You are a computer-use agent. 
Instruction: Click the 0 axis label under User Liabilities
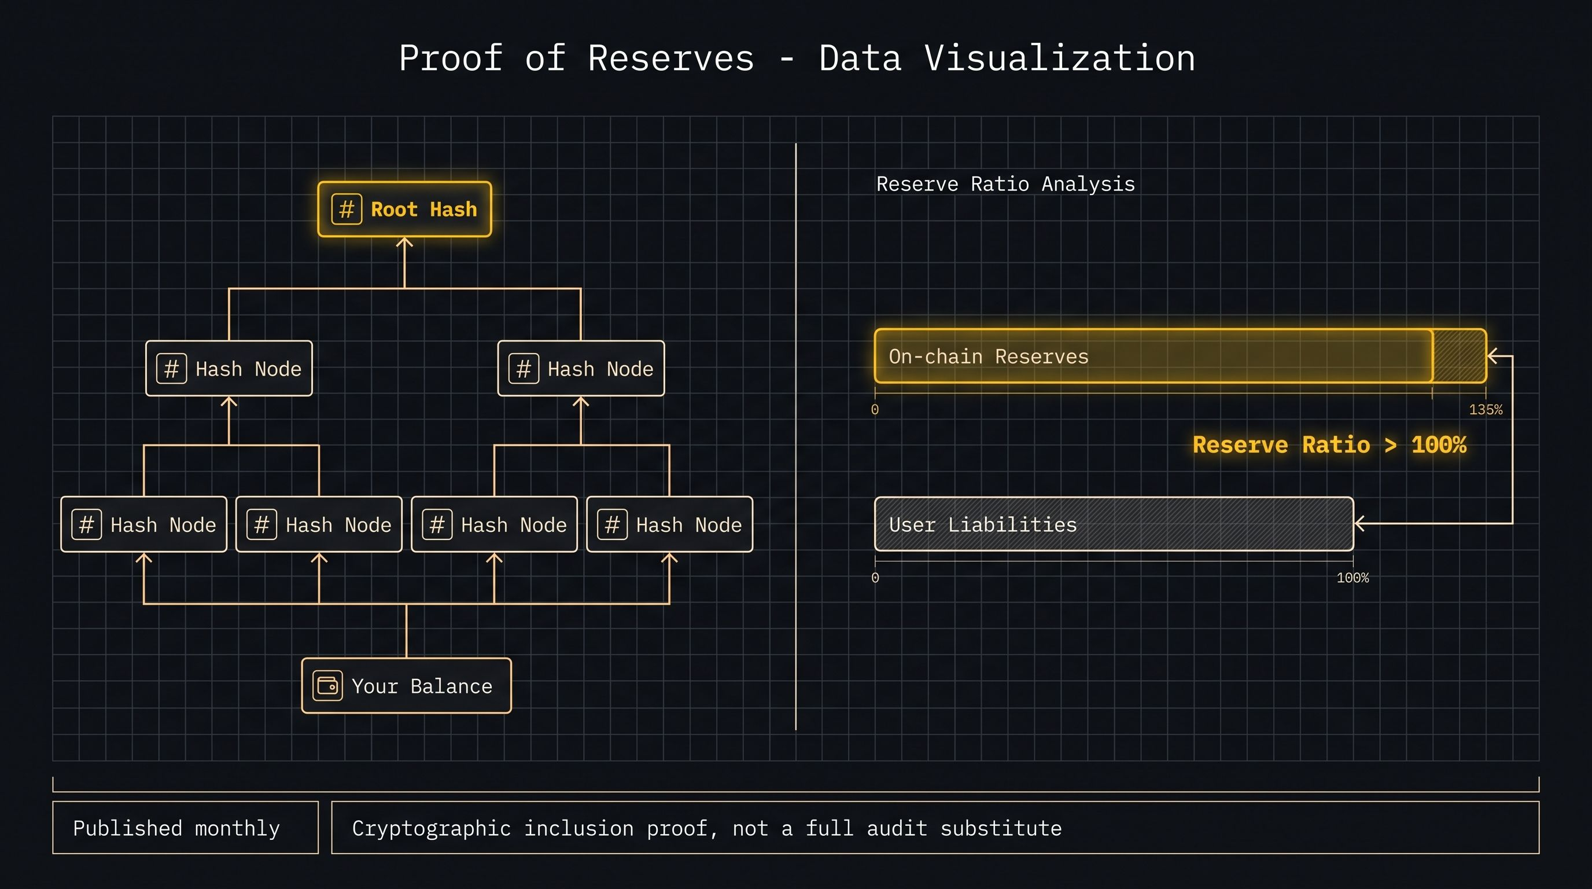(875, 578)
